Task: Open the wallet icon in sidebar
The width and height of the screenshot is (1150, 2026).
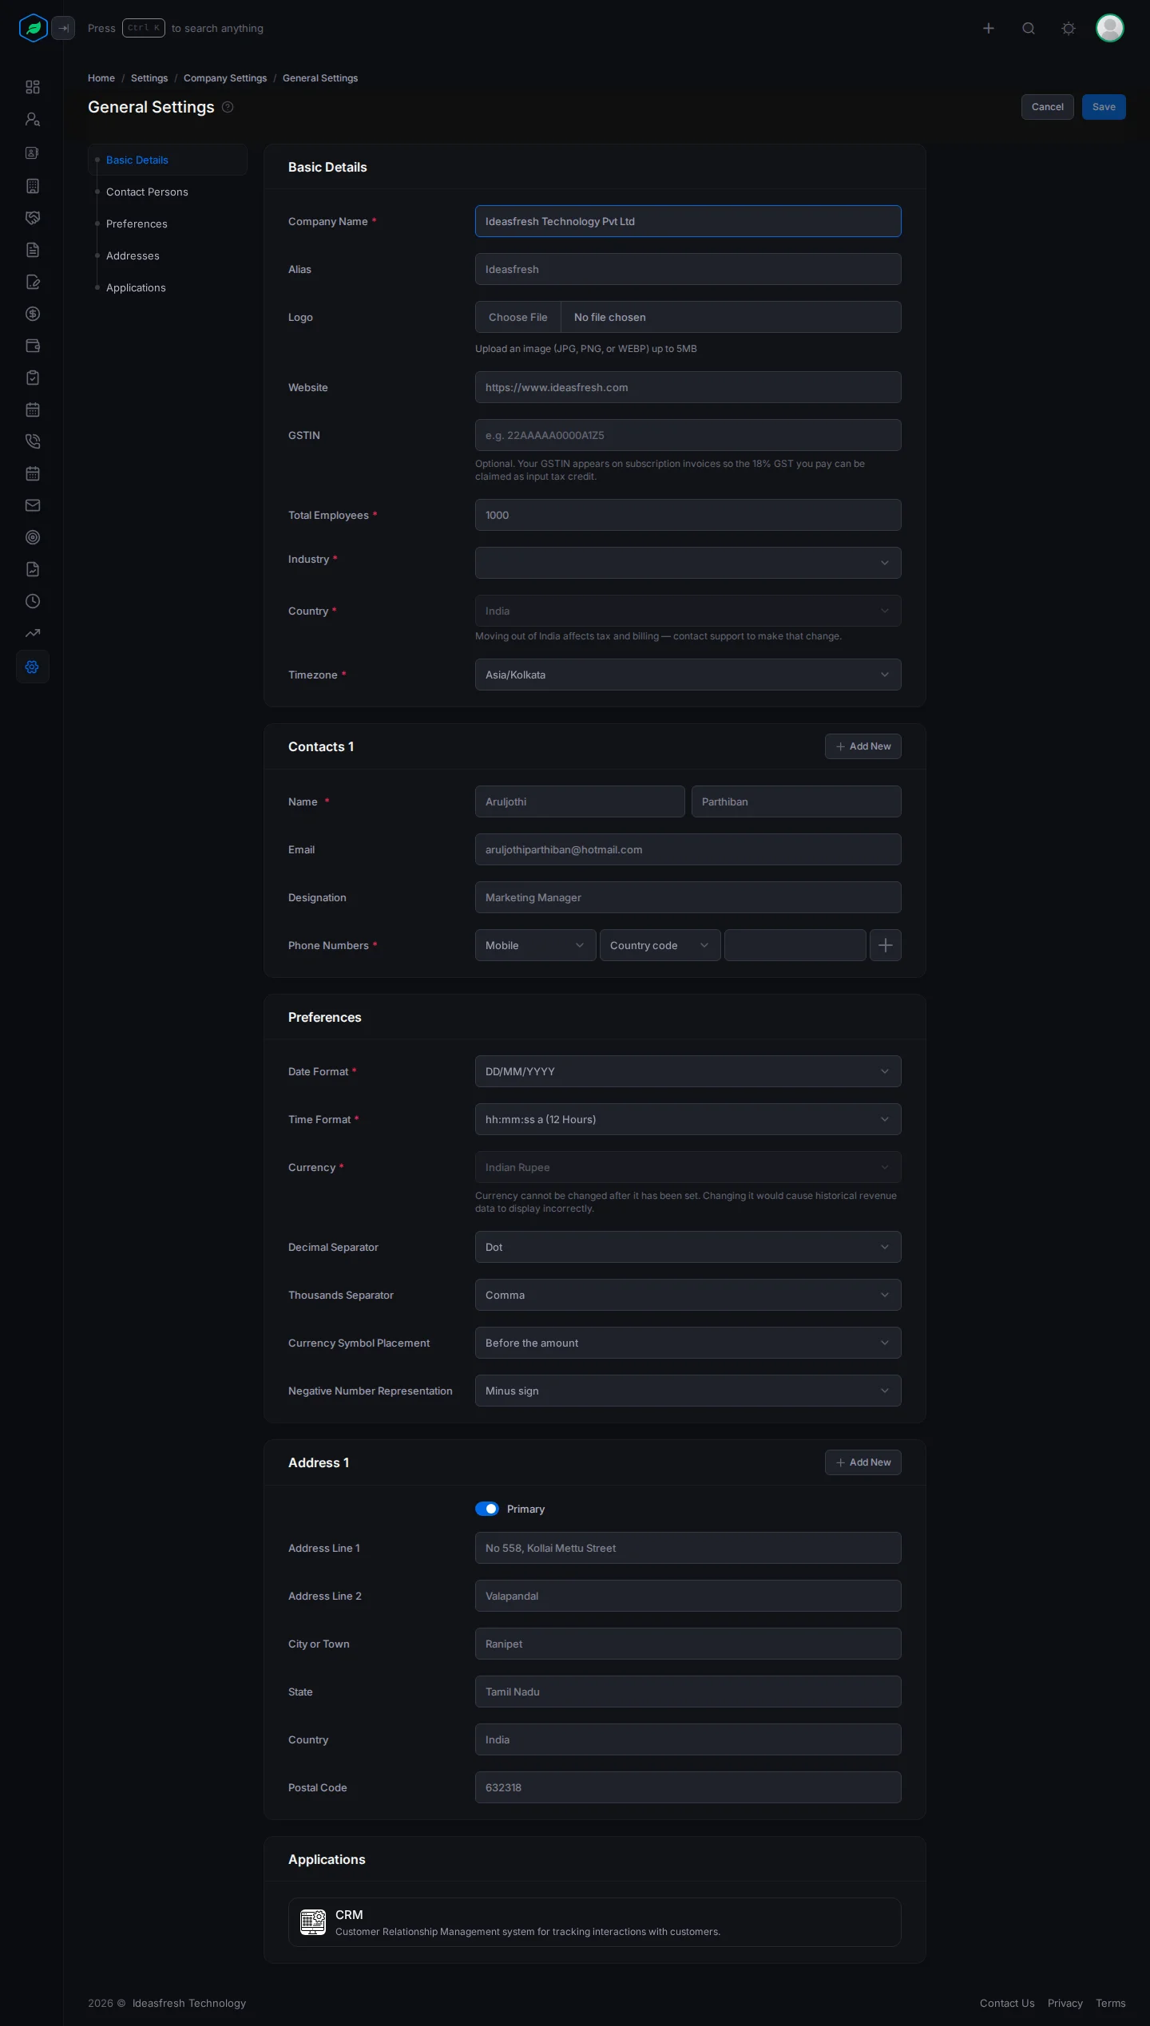Action: [x=33, y=346]
